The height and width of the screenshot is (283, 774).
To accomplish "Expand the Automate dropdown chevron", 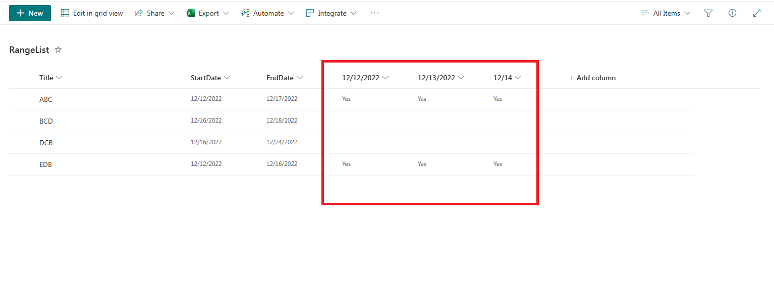I will click(291, 13).
